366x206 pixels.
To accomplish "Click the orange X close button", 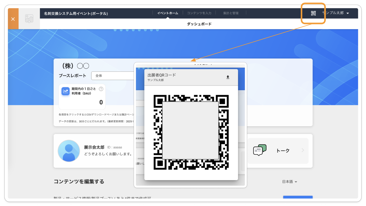I will pos(13,19).
